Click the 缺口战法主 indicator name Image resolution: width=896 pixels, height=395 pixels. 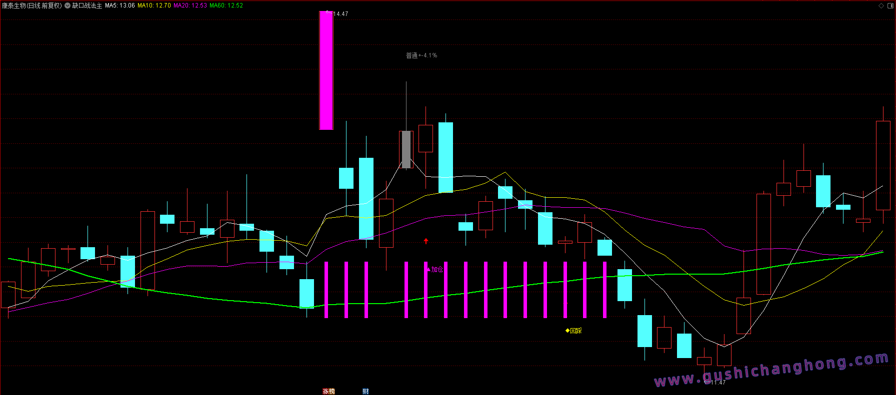pos(87,5)
